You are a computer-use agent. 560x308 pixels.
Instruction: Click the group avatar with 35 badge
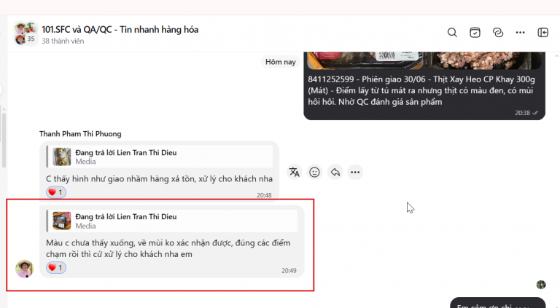[26, 33]
